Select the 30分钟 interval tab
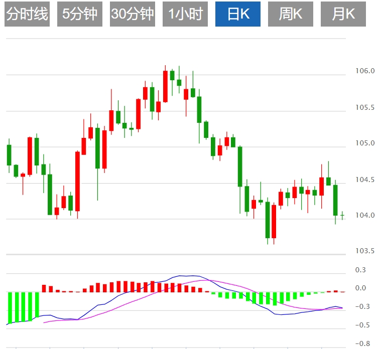The width and height of the screenshot is (380, 349). [133, 14]
